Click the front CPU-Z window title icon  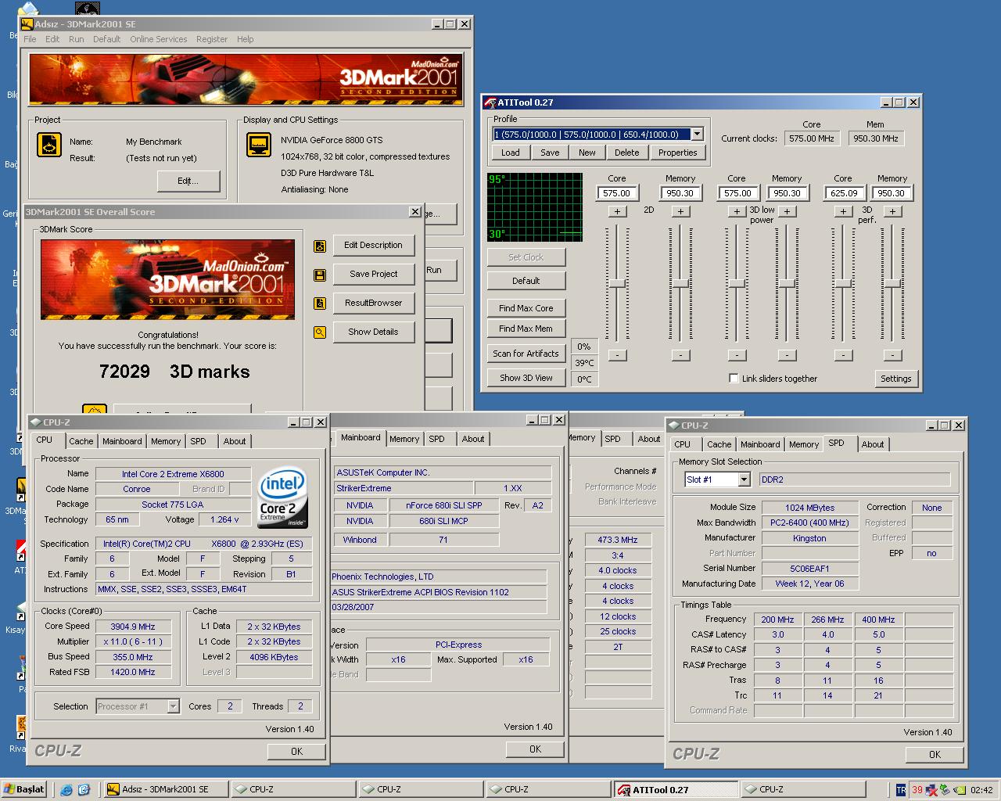tap(36, 422)
